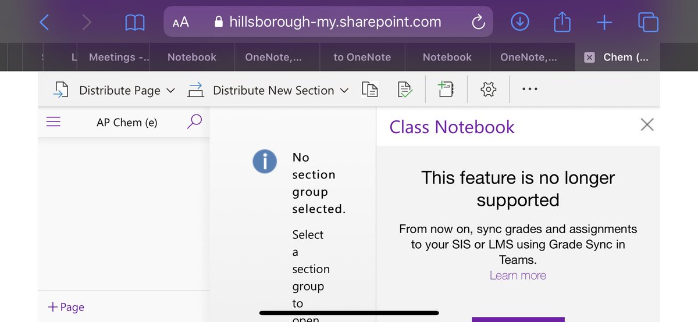Open the Learn more link
The width and height of the screenshot is (698, 322).
518,276
